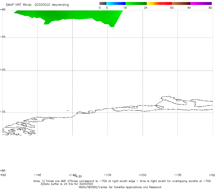Click the SMAP NRT Winds title text
215x189 pixels.
point(19,5)
